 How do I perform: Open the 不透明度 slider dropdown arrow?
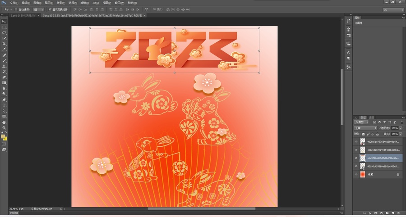pyautogui.click(x=401, y=128)
